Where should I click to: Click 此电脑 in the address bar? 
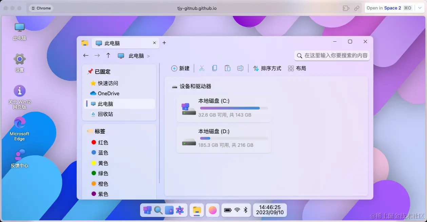136,56
